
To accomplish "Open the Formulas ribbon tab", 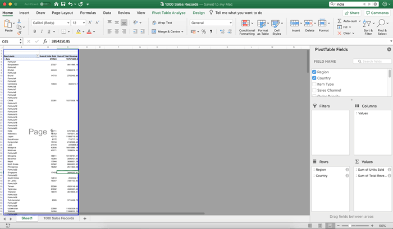I will 88,13.
